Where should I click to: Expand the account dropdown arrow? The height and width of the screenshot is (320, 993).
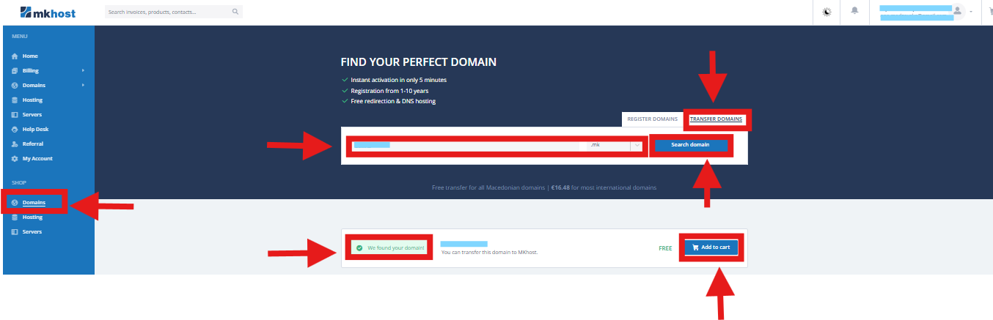pos(971,12)
